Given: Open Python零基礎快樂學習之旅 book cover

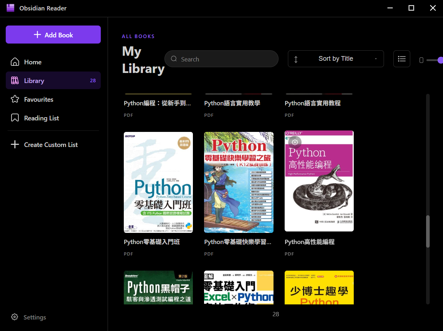Looking at the screenshot, I should click(239, 182).
